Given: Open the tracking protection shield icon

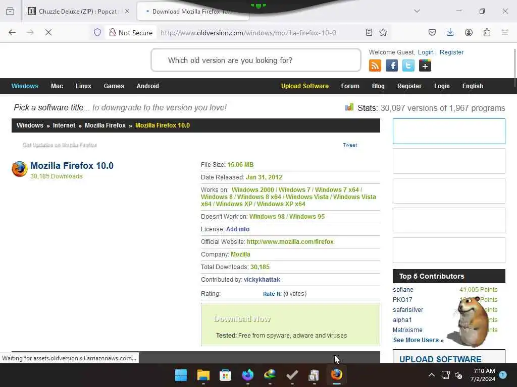Looking at the screenshot, I should (x=97, y=32).
